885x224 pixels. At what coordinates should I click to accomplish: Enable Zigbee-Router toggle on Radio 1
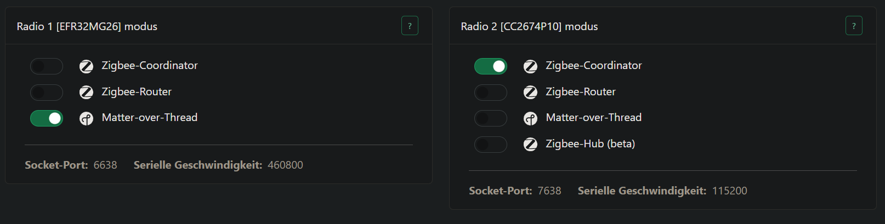pos(47,92)
